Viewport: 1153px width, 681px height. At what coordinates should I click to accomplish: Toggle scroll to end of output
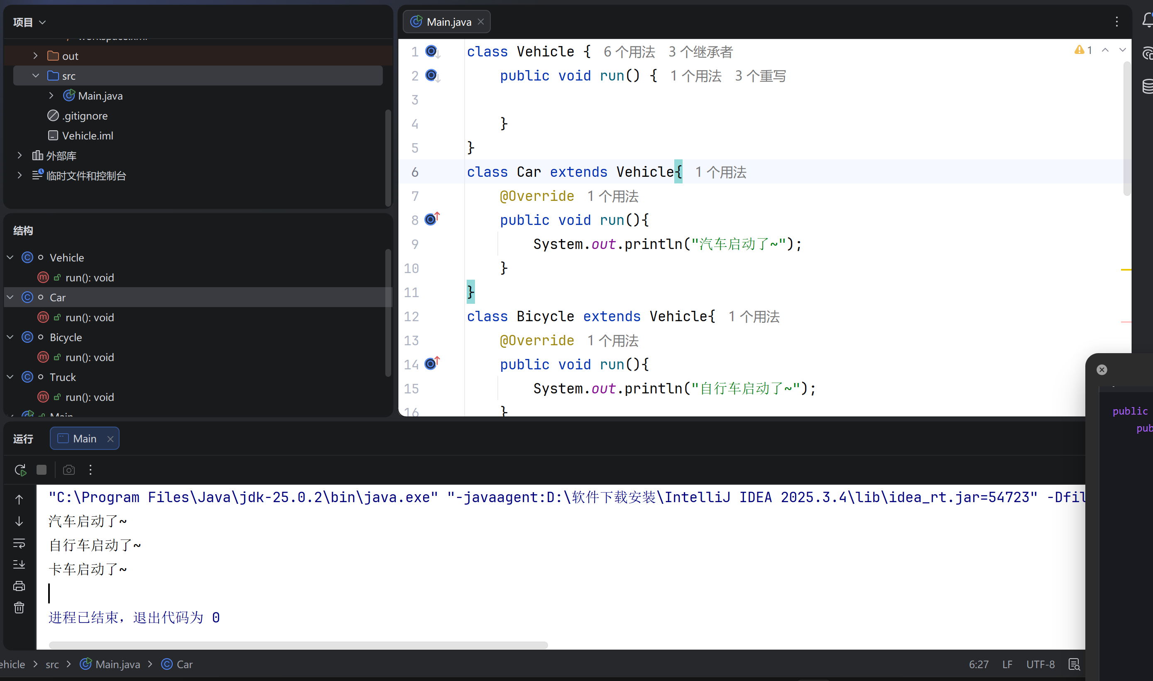pyautogui.click(x=19, y=564)
